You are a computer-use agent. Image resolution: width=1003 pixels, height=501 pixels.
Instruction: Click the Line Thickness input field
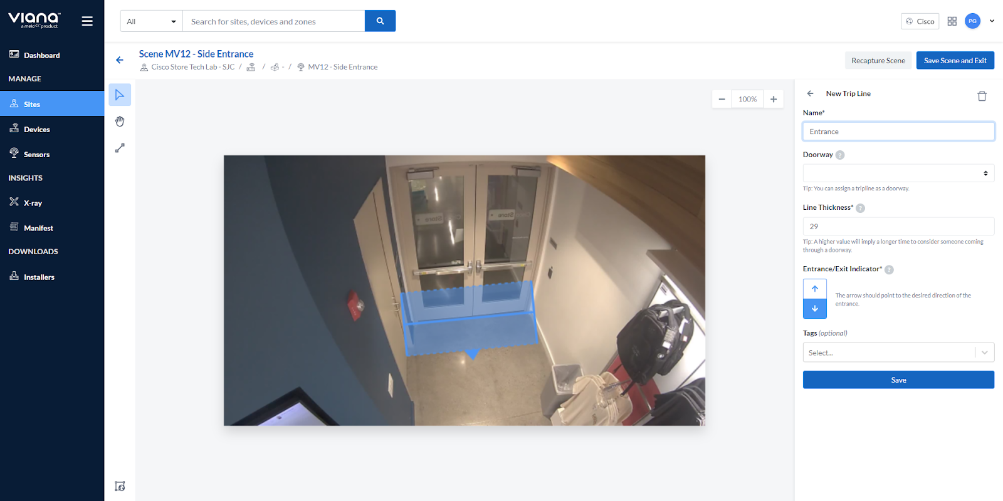[898, 227]
